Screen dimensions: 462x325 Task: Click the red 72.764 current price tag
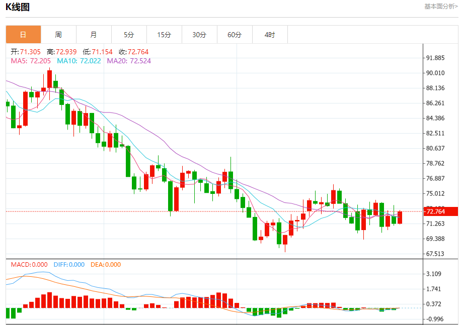[x=440, y=211]
